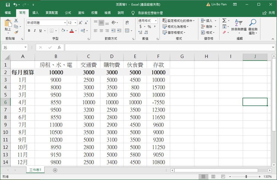Click the Increase Decimal icon

tap(140, 32)
